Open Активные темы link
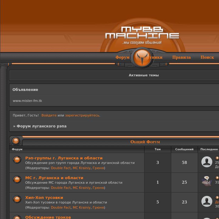This screenshot has height=219, width=219. [x=144, y=75]
